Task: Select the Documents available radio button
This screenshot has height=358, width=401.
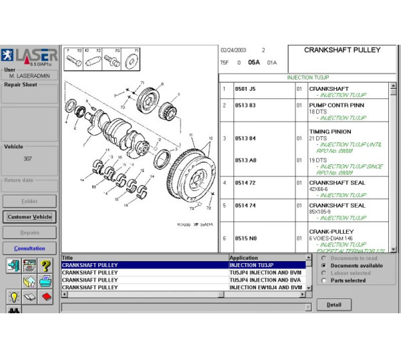Action: click(x=324, y=265)
